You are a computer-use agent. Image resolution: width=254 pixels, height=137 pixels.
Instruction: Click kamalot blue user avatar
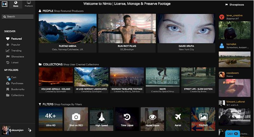tap(222, 45)
